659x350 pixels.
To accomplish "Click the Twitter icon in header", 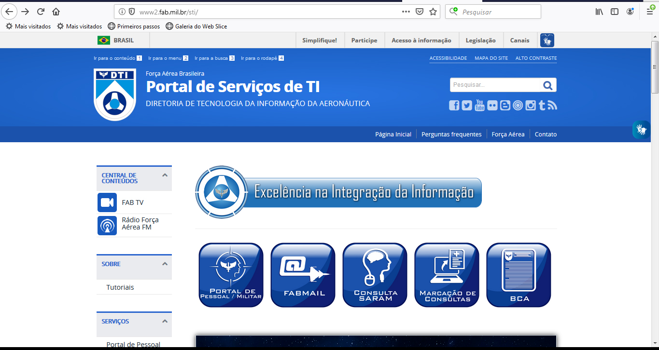I will pyautogui.click(x=467, y=106).
